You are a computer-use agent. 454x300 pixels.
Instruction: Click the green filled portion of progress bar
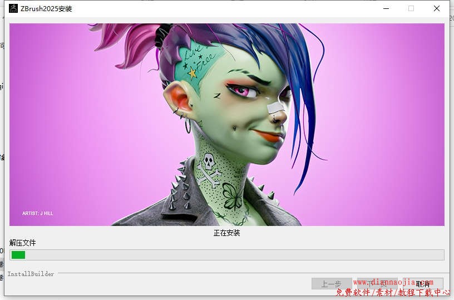18,255
